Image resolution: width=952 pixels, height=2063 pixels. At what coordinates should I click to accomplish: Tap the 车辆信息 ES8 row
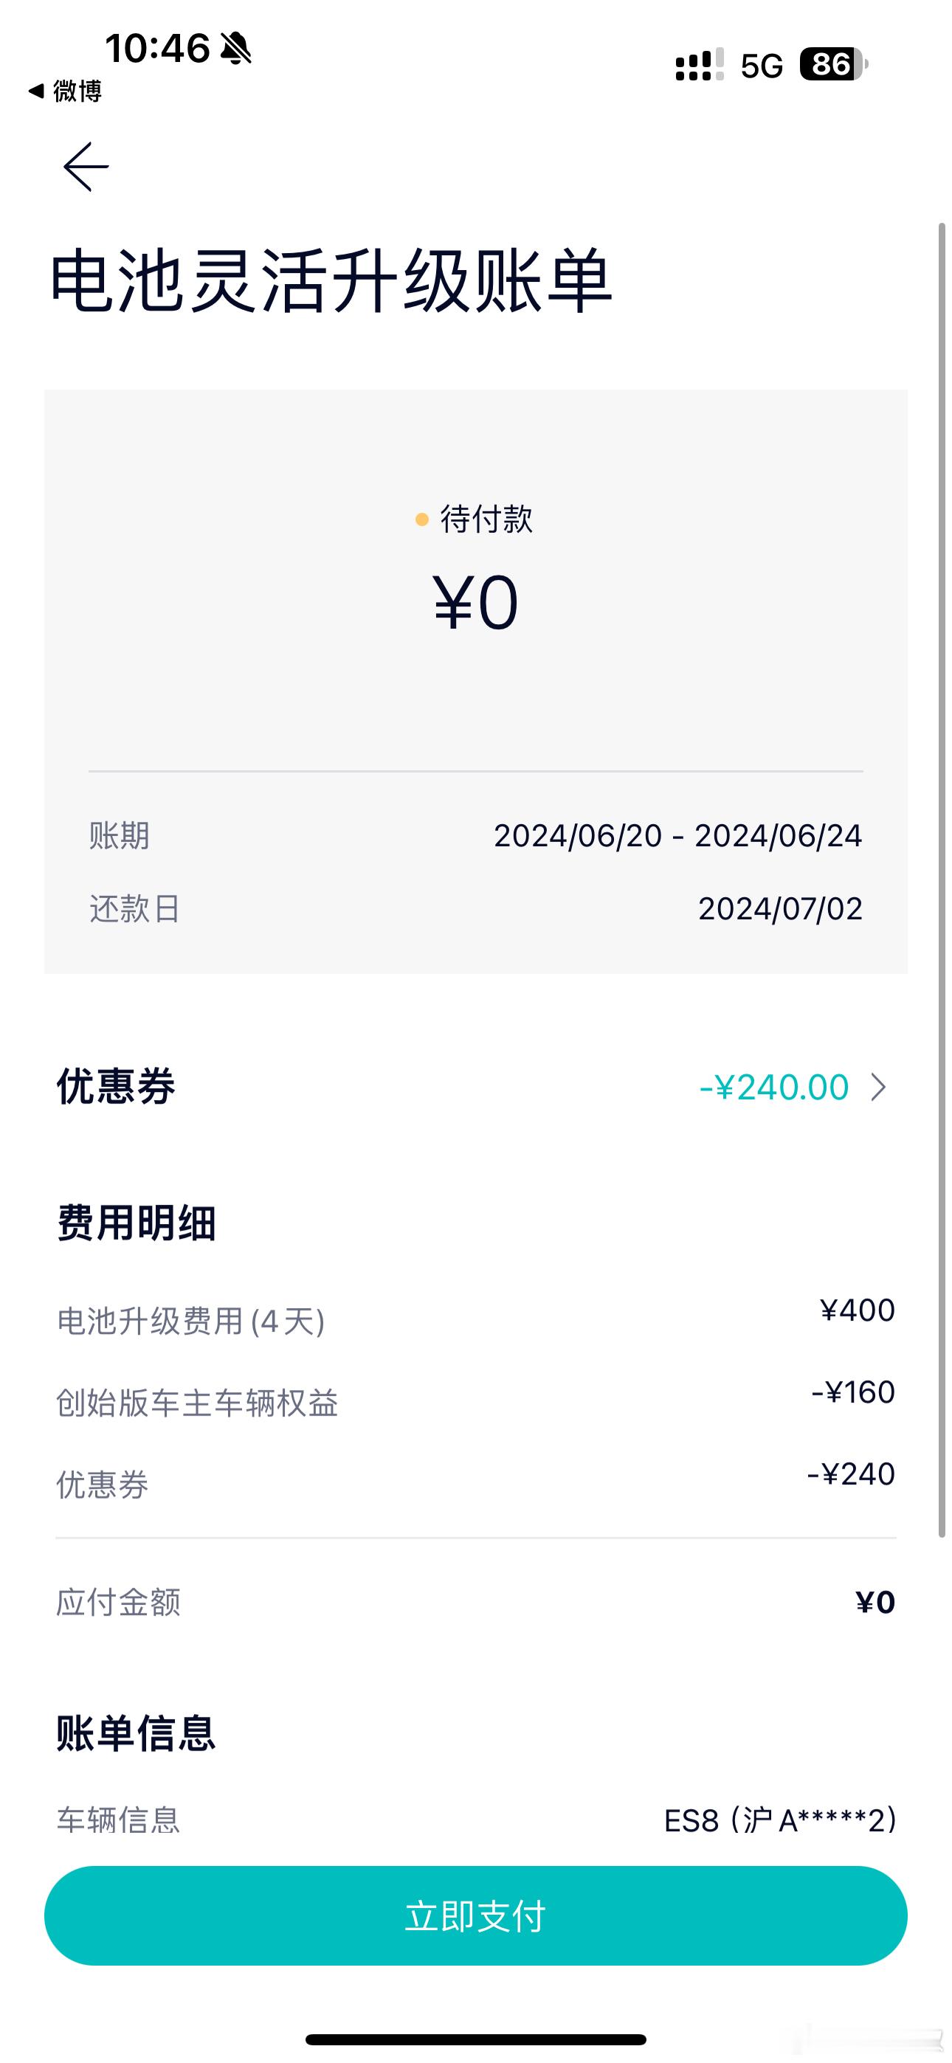(x=476, y=1820)
